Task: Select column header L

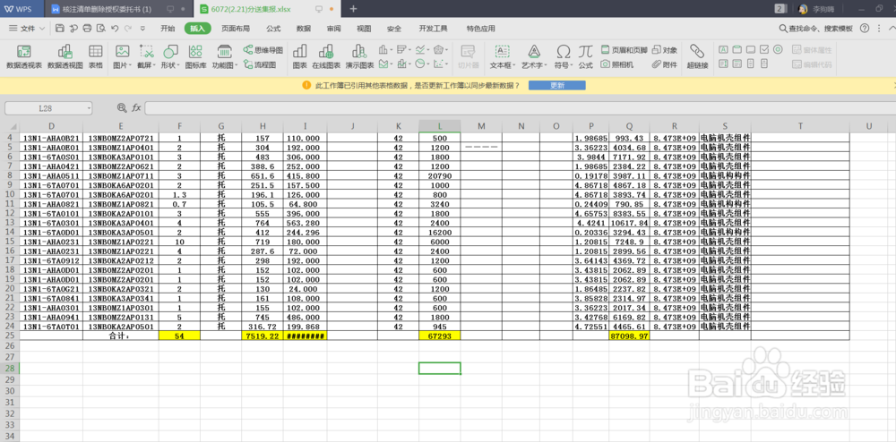Action: coord(439,126)
